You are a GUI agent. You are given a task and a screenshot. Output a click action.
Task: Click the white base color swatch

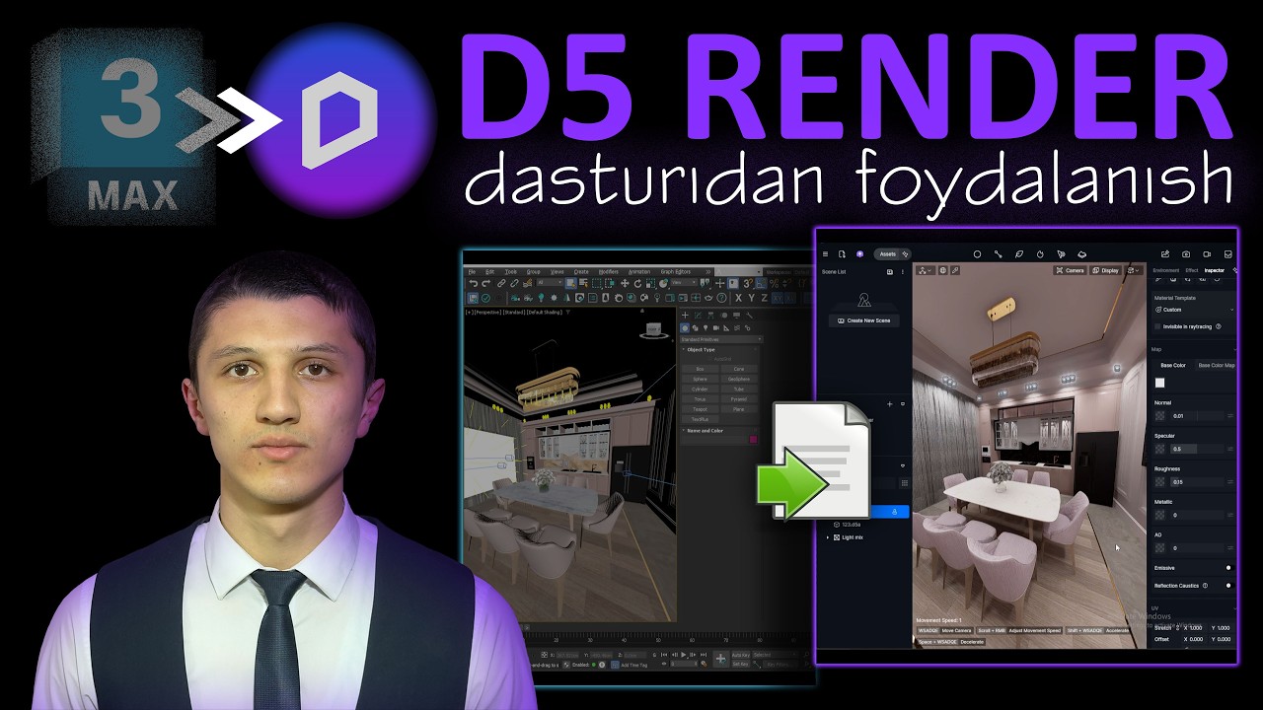pos(1159,383)
